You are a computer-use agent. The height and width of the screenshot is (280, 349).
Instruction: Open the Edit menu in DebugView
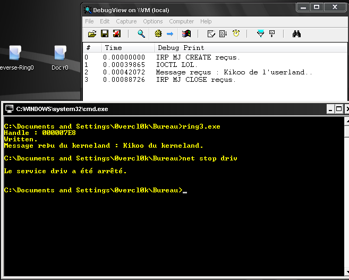pos(105,21)
